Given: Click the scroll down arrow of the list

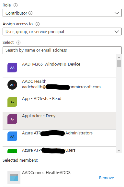Looking at the screenshot, I should pyautogui.click(x=119, y=150).
